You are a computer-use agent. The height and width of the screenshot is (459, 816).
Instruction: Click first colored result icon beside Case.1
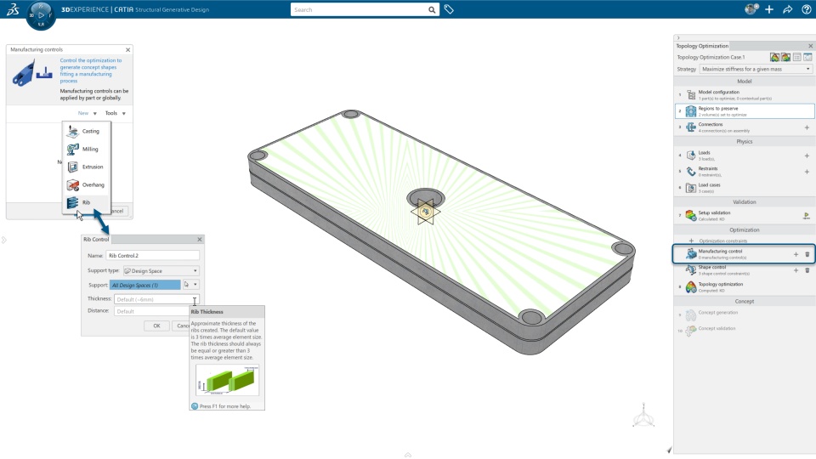775,57
